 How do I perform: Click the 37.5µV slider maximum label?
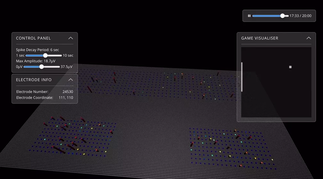pyautogui.click(x=67, y=67)
